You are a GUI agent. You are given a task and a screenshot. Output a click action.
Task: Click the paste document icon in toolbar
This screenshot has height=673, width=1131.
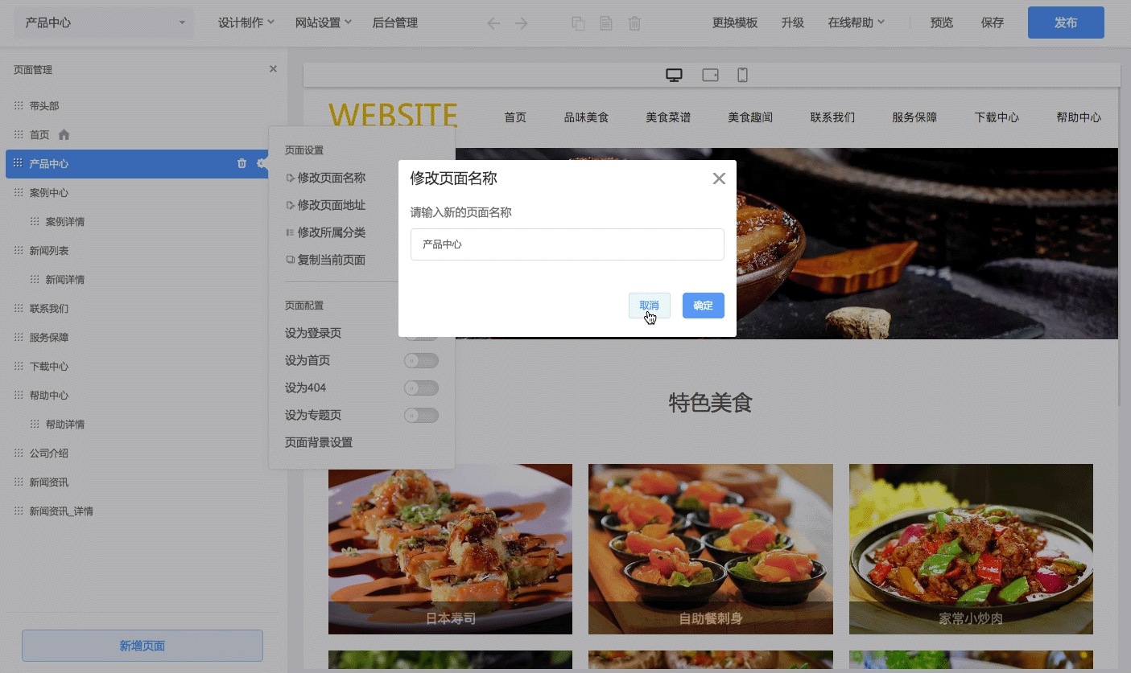pyautogui.click(x=606, y=23)
